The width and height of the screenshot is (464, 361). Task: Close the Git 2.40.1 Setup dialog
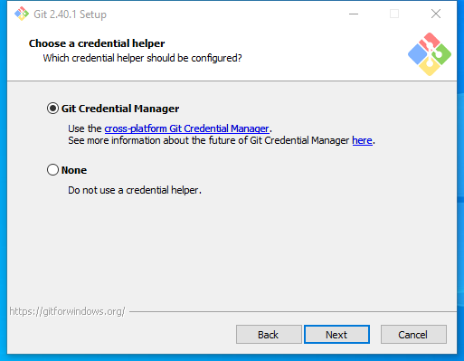click(x=436, y=14)
